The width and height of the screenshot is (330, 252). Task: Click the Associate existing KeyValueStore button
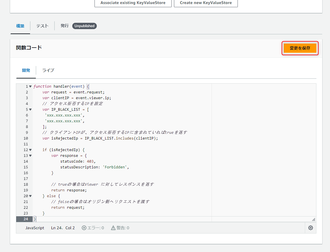point(133,3)
